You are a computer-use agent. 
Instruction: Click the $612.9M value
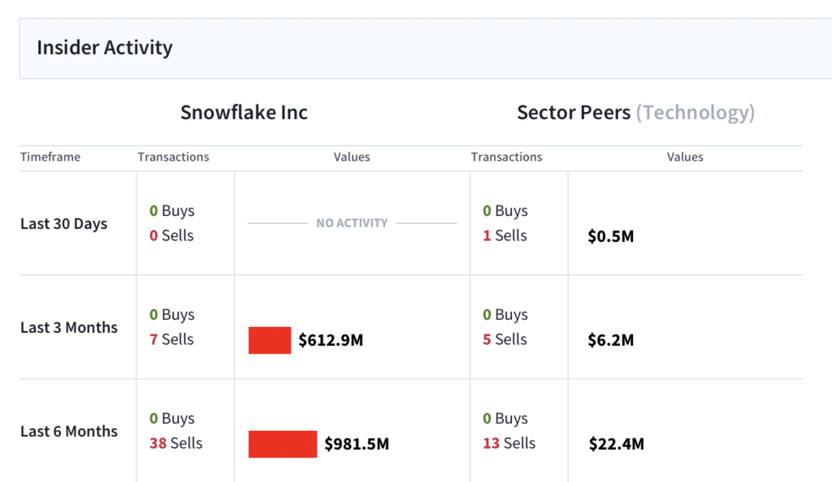tap(331, 340)
